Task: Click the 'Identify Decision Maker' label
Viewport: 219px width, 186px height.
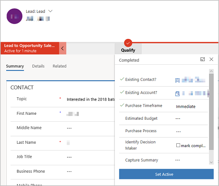Action: pyautogui.click(x=140, y=145)
